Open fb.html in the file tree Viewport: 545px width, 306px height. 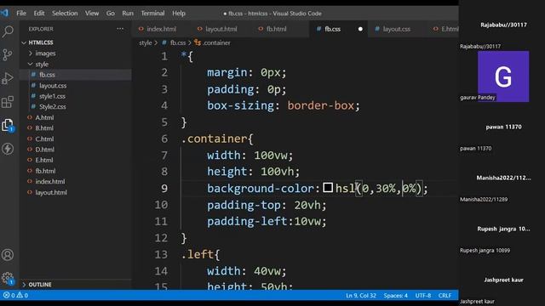click(x=45, y=171)
